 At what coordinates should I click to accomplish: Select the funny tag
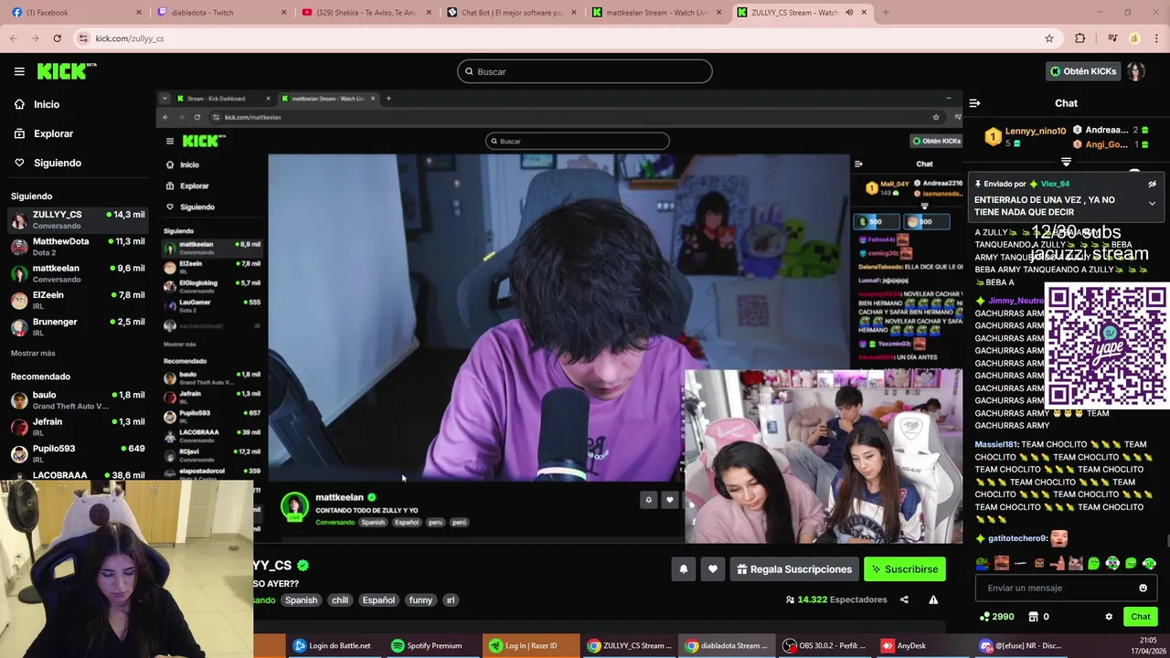point(420,600)
